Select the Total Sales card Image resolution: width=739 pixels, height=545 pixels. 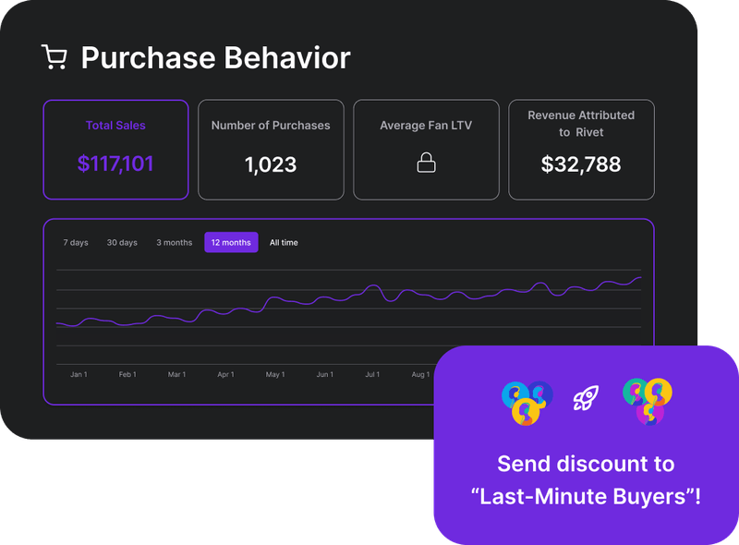pyautogui.click(x=116, y=150)
